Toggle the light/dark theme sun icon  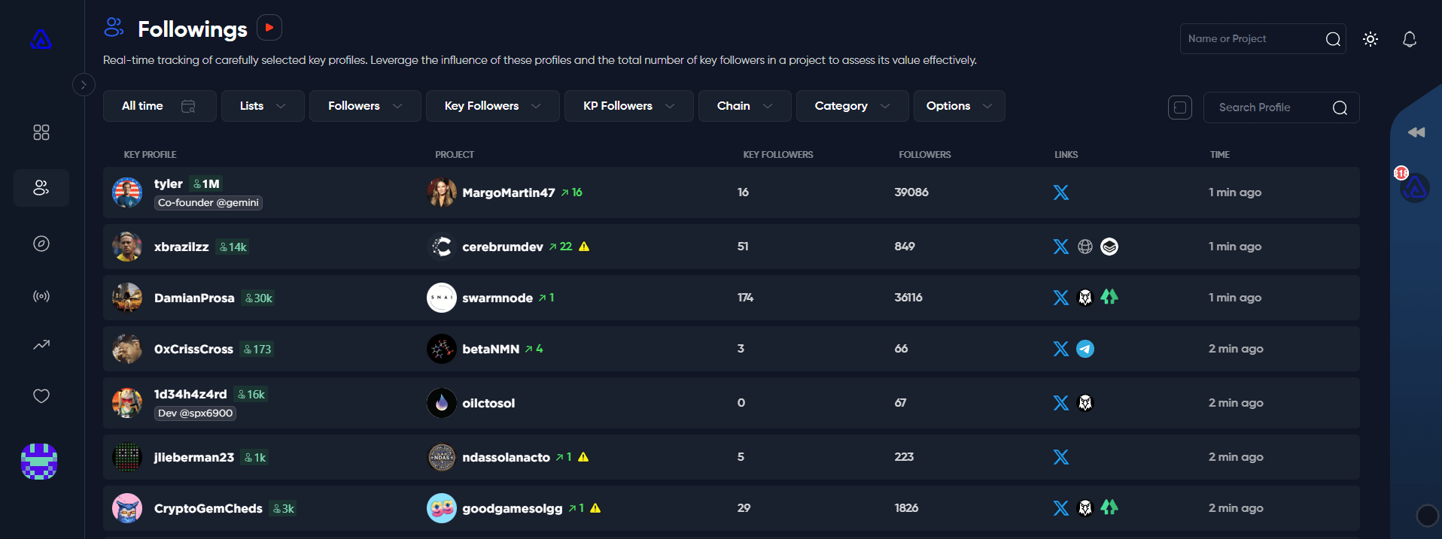click(x=1371, y=39)
